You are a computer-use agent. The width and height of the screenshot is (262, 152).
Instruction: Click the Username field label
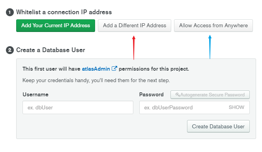point(36,94)
